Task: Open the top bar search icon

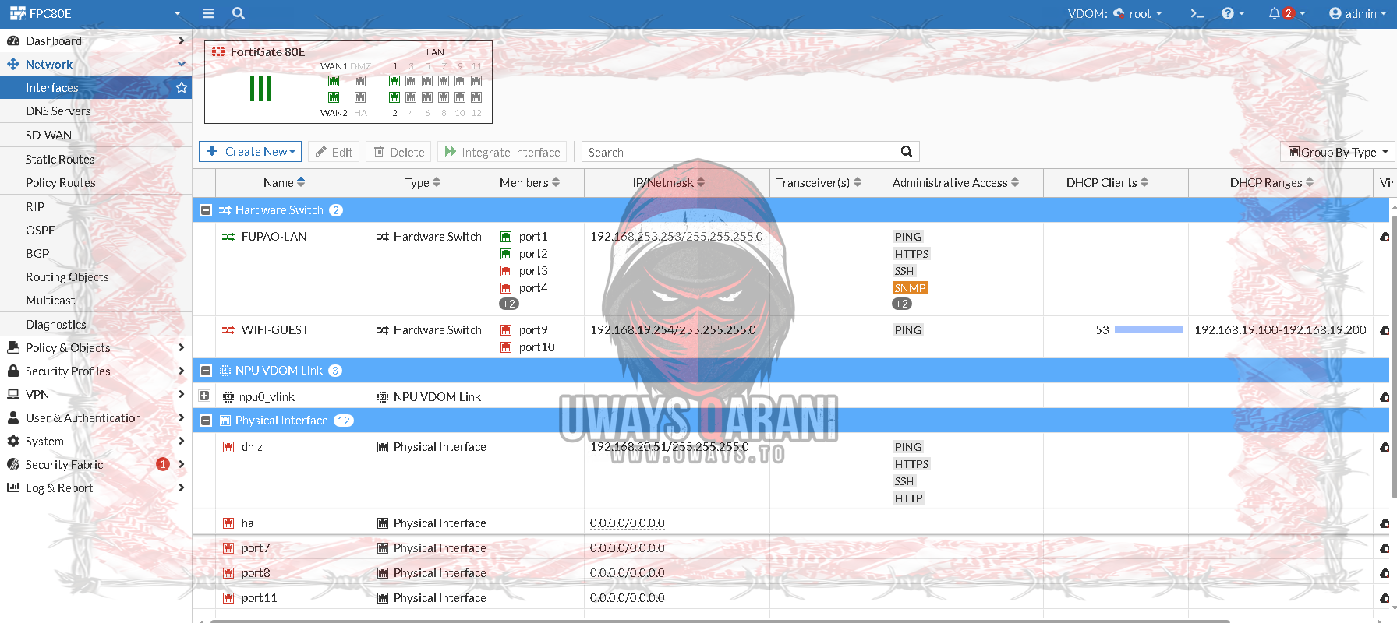Action: [x=239, y=13]
